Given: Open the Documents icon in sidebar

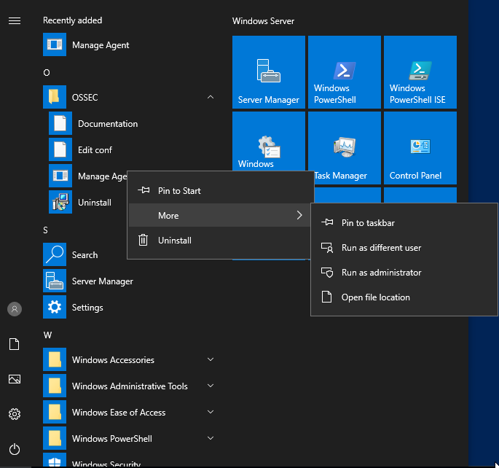Looking at the screenshot, I should pyautogui.click(x=14, y=344).
